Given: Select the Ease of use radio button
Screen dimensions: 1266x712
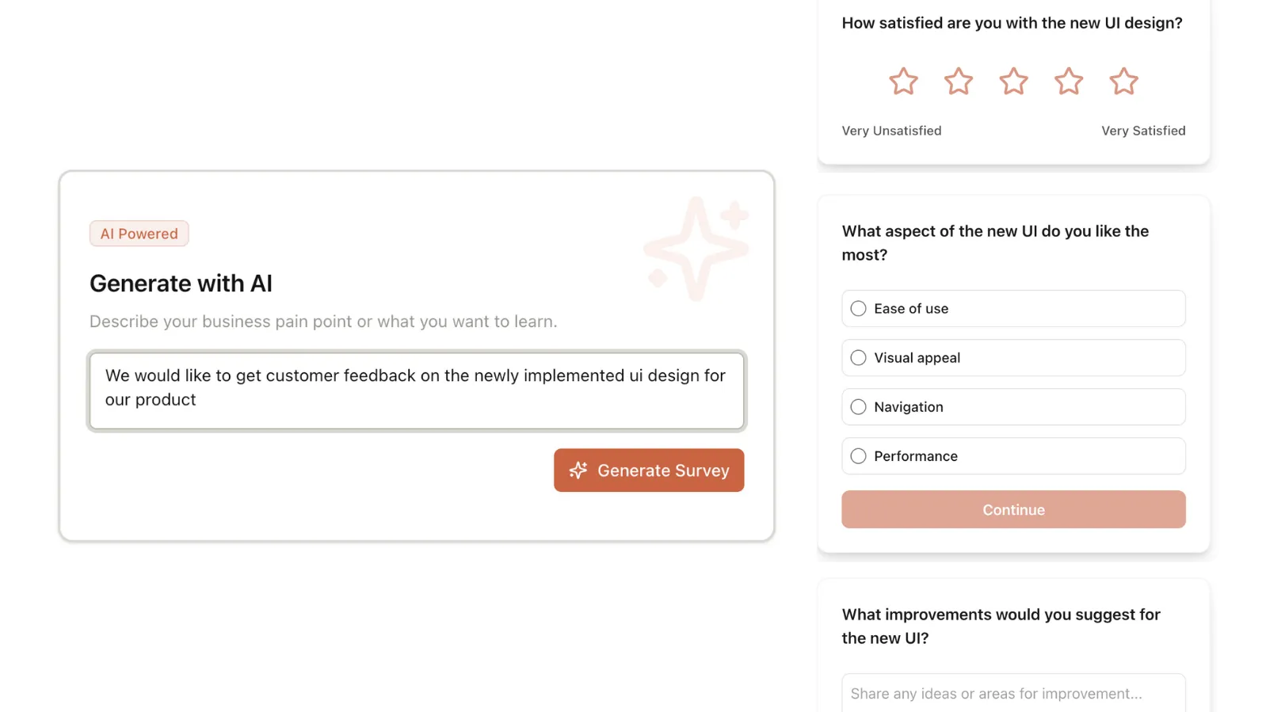Looking at the screenshot, I should pyautogui.click(x=858, y=309).
